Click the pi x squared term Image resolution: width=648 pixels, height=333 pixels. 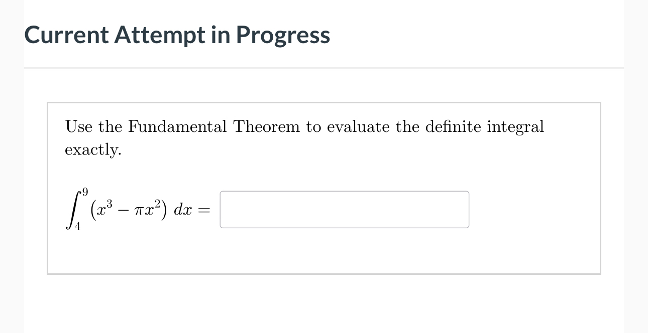click(x=148, y=208)
